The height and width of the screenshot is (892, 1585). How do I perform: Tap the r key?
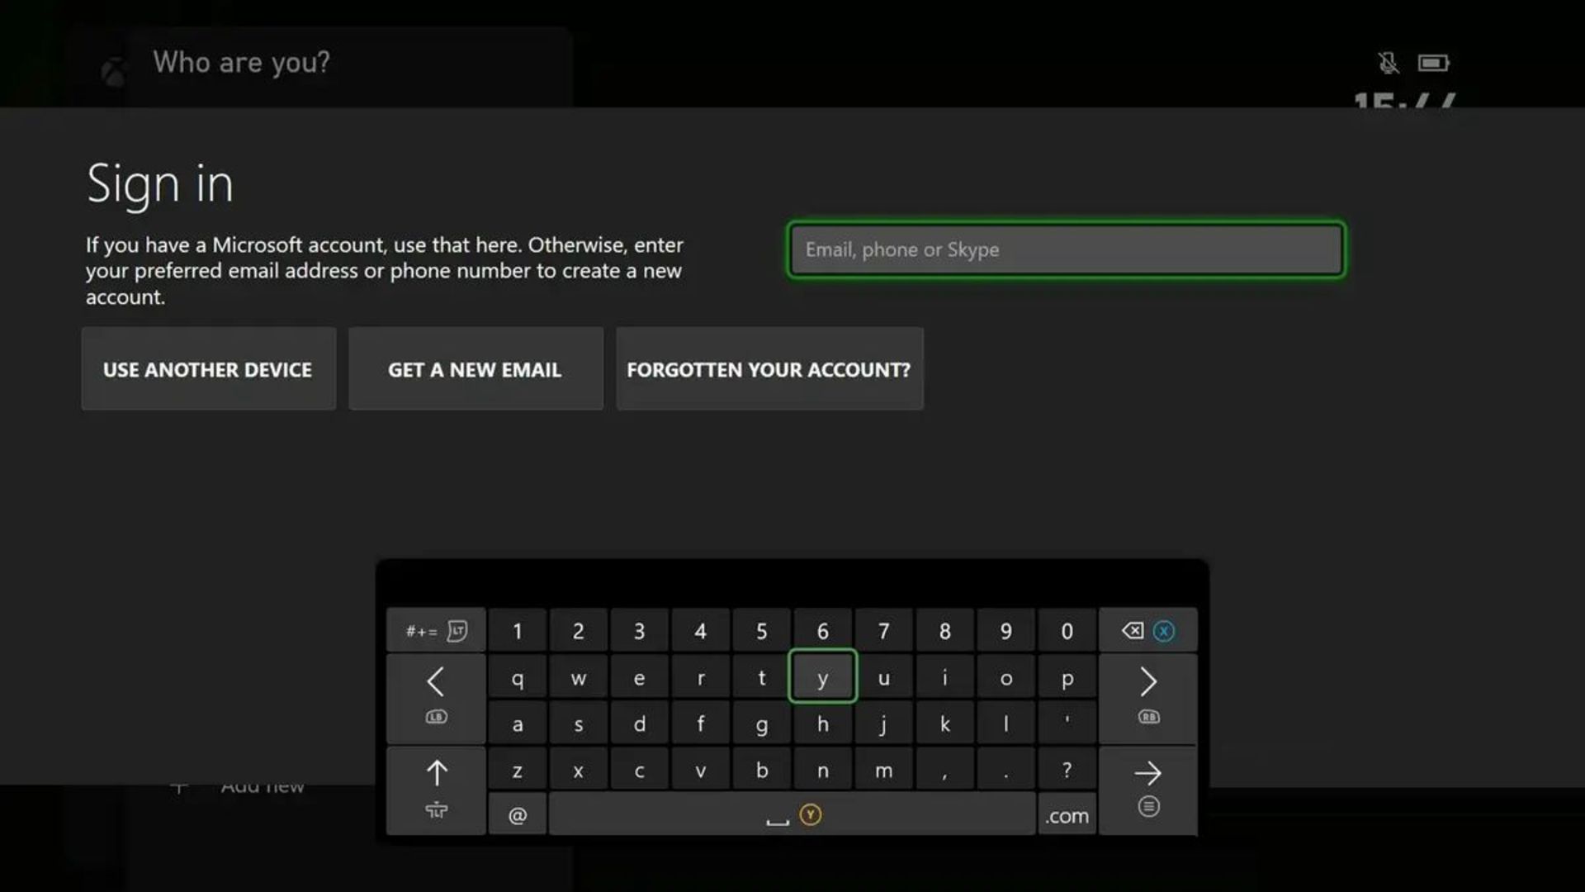click(701, 678)
